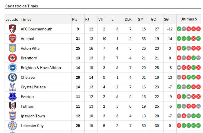Click the AFC Bournemouth club crest
The width and height of the screenshot is (203, 133).
[x=12, y=29]
